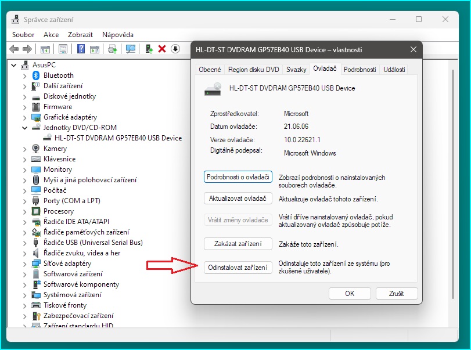The image size is (471, 350).
Task: Expand the Kamery category
Action: [x=24, y=149]
